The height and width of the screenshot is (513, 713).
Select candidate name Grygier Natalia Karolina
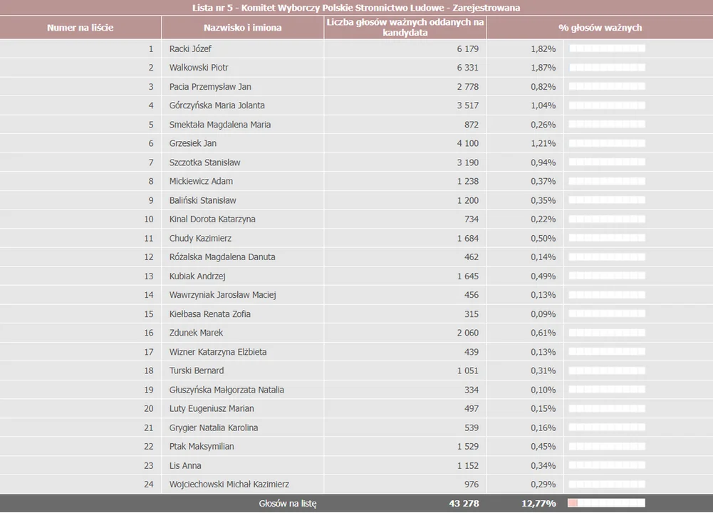(214, 427)
